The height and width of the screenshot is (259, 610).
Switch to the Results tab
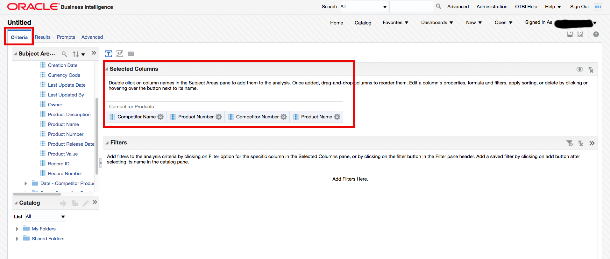click(43, 37)
